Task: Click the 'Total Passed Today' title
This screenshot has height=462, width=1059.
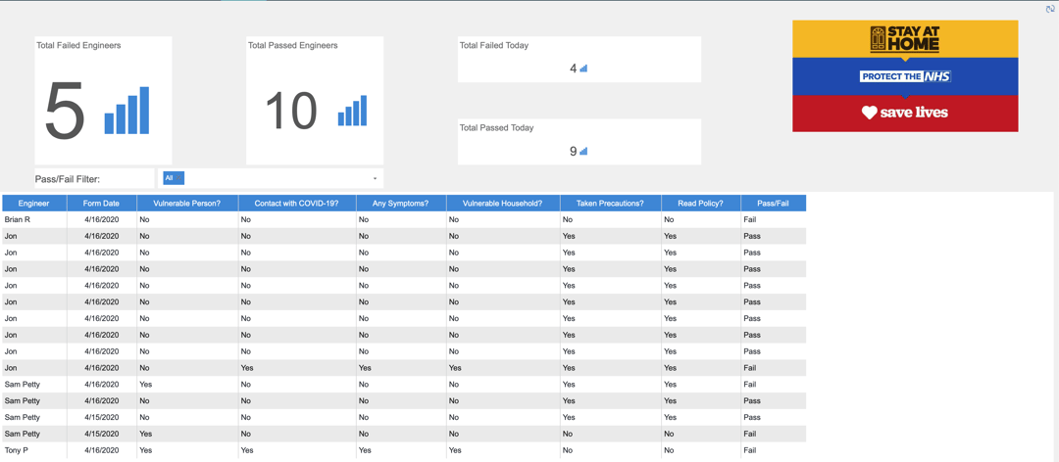Action: coord(497,127)
